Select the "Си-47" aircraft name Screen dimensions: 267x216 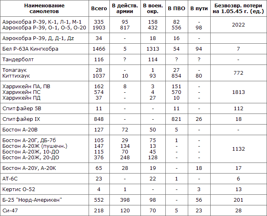click(x=10, y=210)
